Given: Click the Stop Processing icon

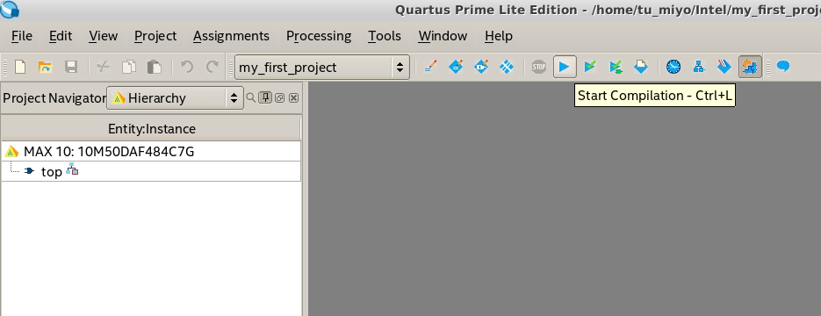Looking at the screenshot, I should pyautogui.click(x=539, y=67).
